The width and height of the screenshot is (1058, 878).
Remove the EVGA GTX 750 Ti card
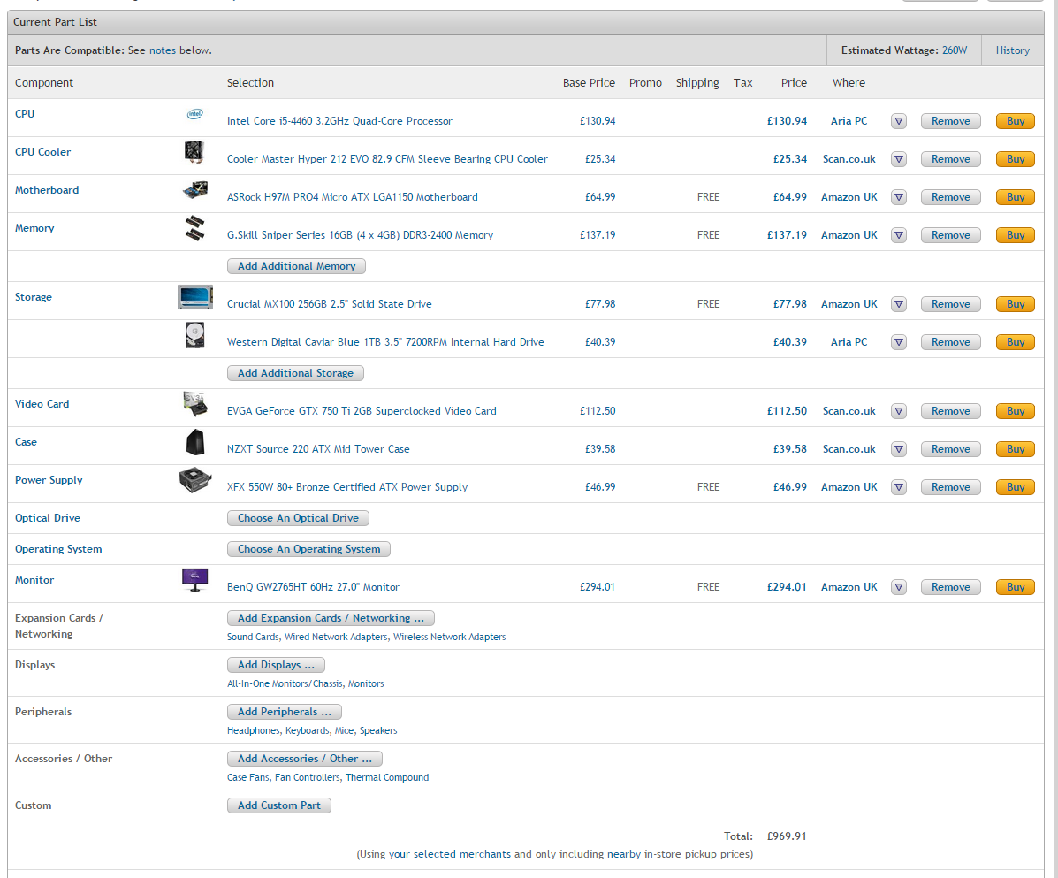[x=951, y=411]
